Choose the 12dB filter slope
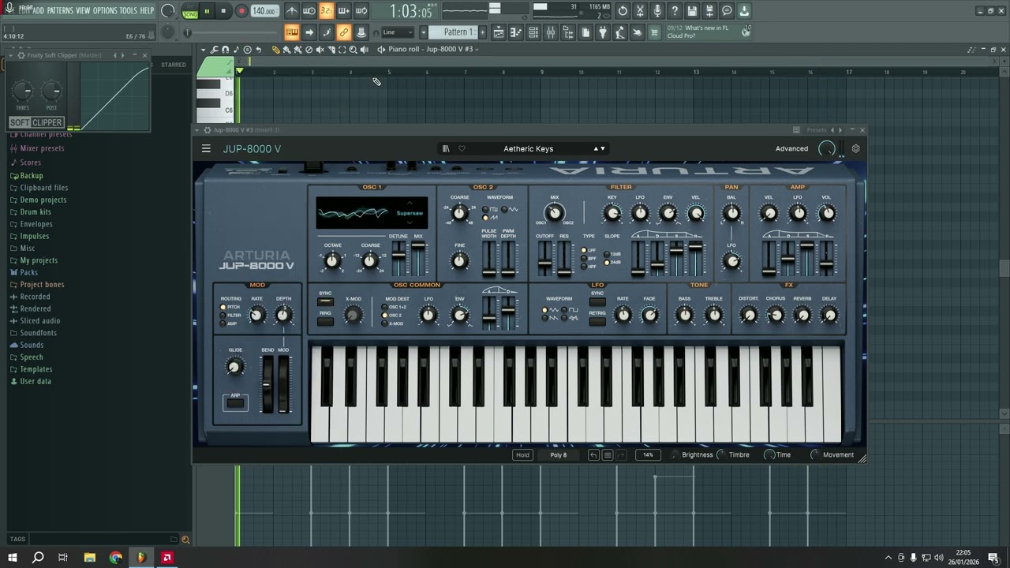1010x568 pixels. [608, 254]
